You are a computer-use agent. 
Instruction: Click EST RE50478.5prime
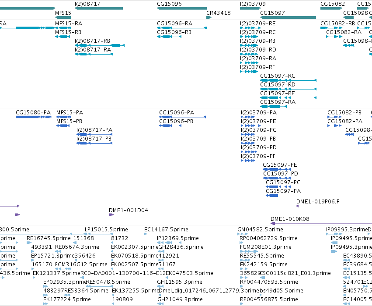(x=108, y=282)
